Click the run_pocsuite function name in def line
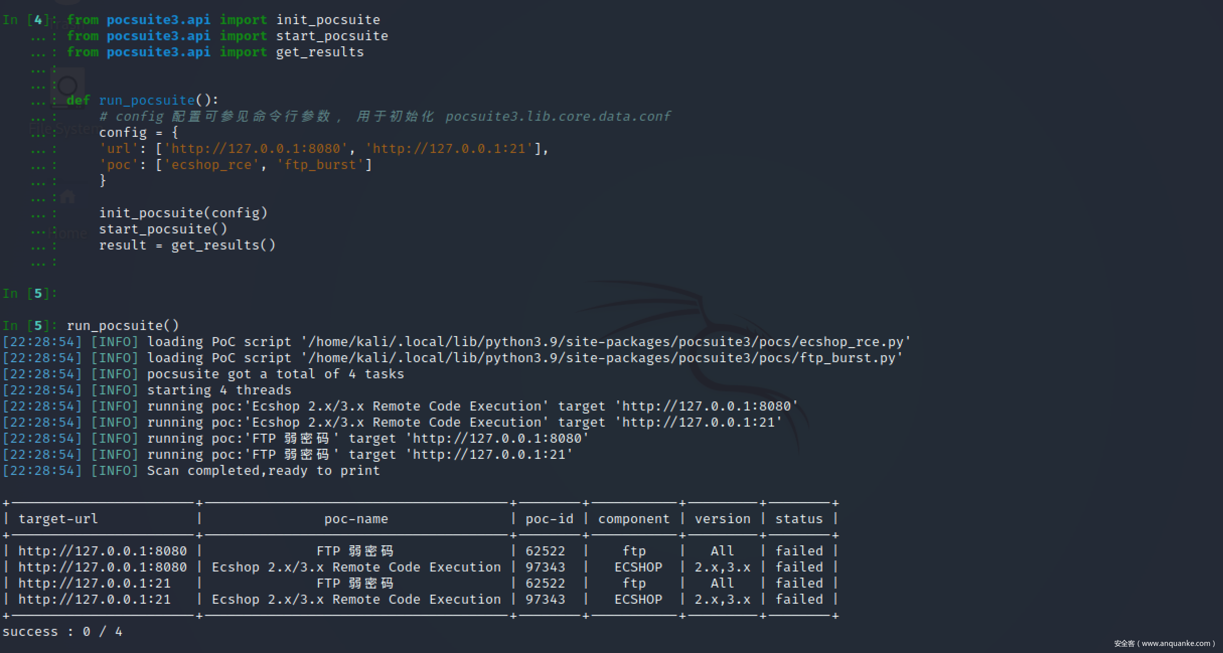Viewport: 1223px width, 653px height. 146,101
